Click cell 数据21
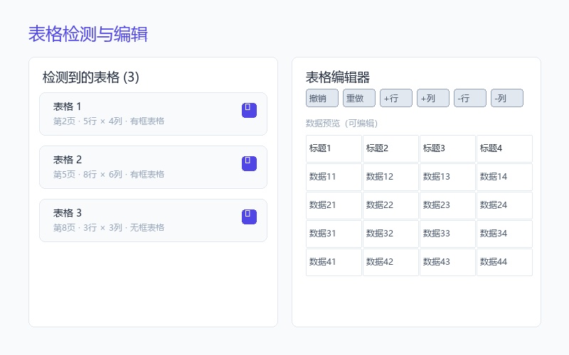569x355 pixels. click(334, 205)
